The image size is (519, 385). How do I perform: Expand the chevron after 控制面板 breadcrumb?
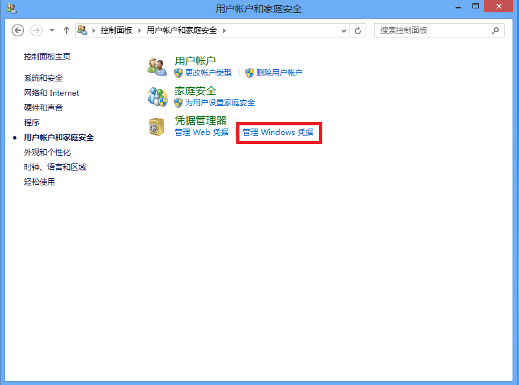(140, 30)
